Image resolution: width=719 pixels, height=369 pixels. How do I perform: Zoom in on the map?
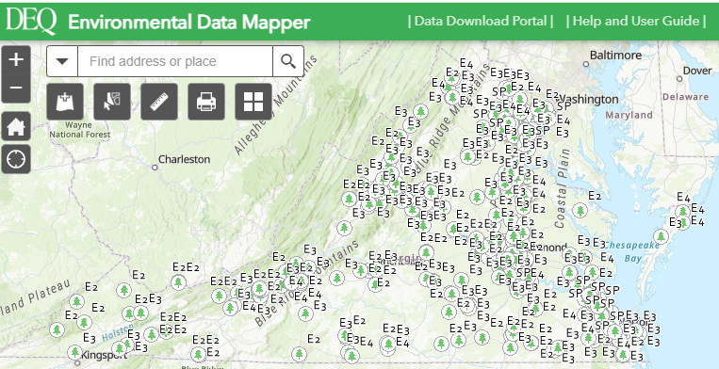[x=16, y=59]
